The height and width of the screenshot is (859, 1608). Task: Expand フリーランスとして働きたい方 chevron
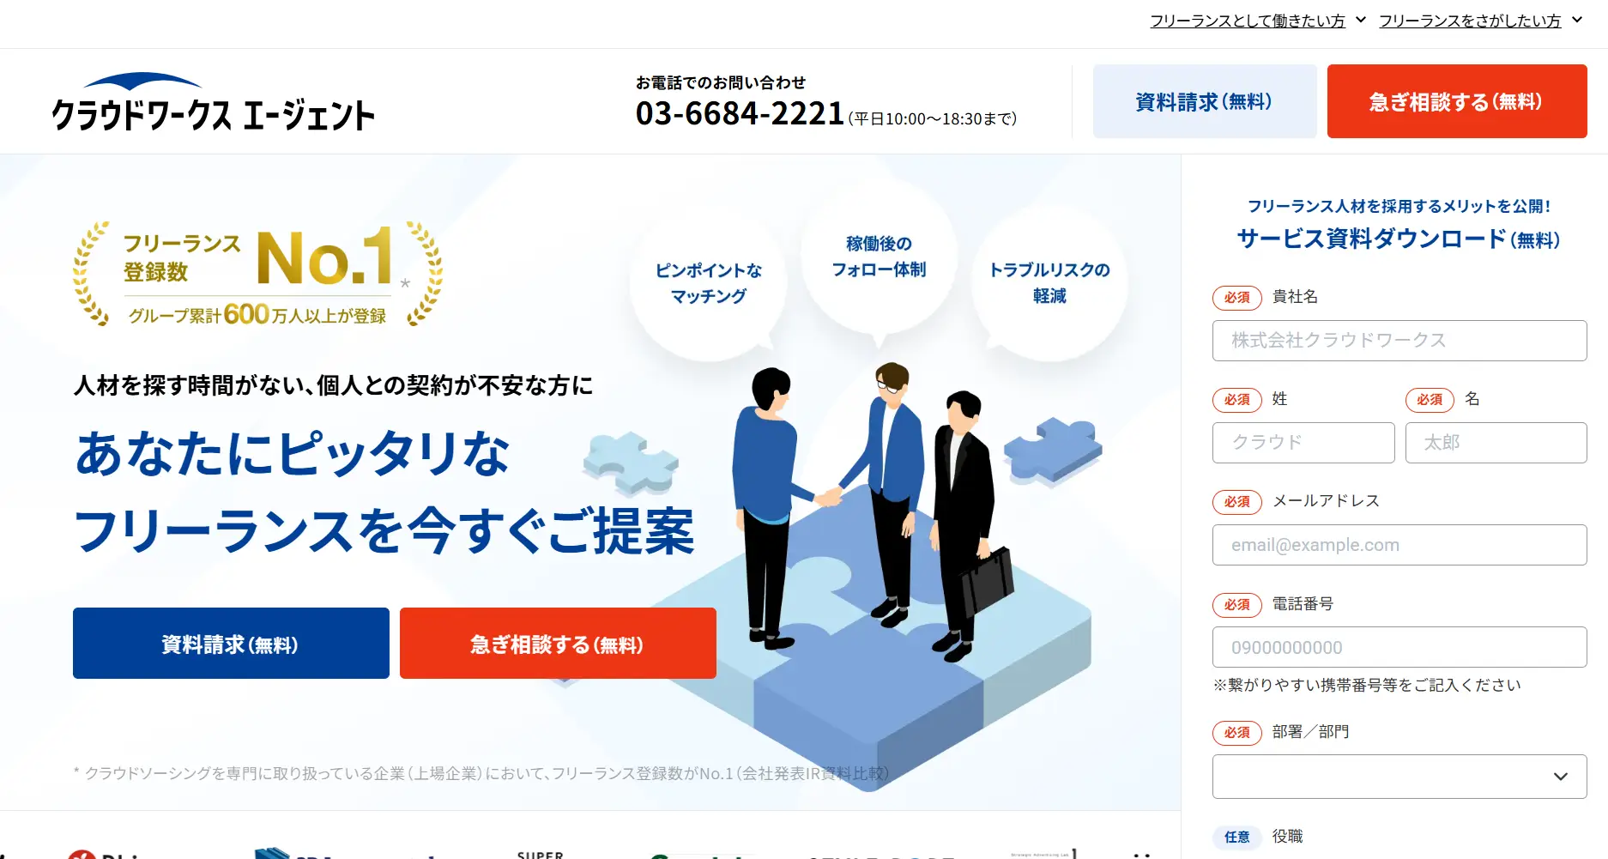point(1360,20)
